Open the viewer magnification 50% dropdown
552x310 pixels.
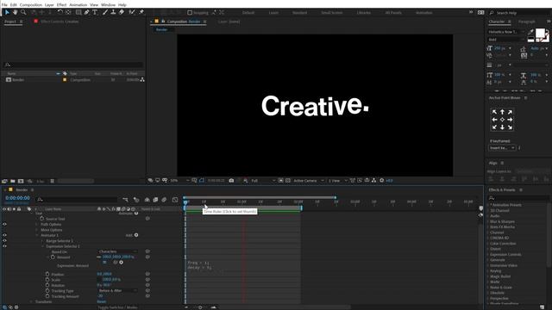pyautogui.click(x=179, y=180)
